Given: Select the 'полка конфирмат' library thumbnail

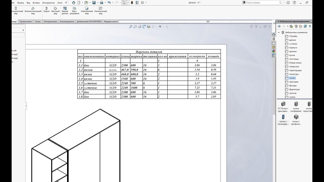Looking at the screenshot, I should (296, 107).
